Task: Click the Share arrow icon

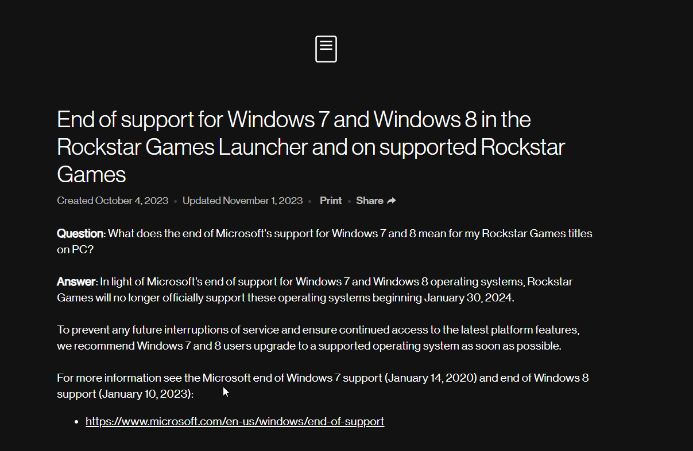Action: tap(392, 201)
